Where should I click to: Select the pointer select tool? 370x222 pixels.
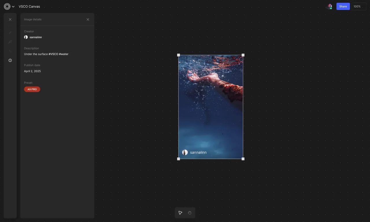tap(180, 213)
